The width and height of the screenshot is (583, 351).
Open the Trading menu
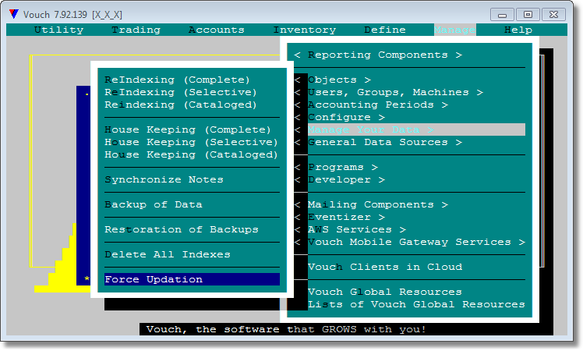pyautogui.click(x=136, y=30)
